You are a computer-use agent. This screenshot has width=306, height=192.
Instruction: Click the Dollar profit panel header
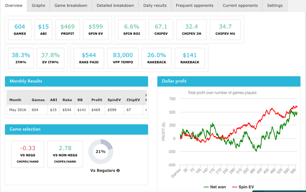229,81
